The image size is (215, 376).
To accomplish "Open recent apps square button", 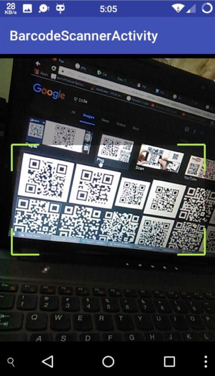I will click(169, 361).
